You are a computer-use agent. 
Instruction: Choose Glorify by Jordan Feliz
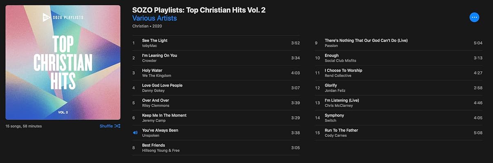331,86
